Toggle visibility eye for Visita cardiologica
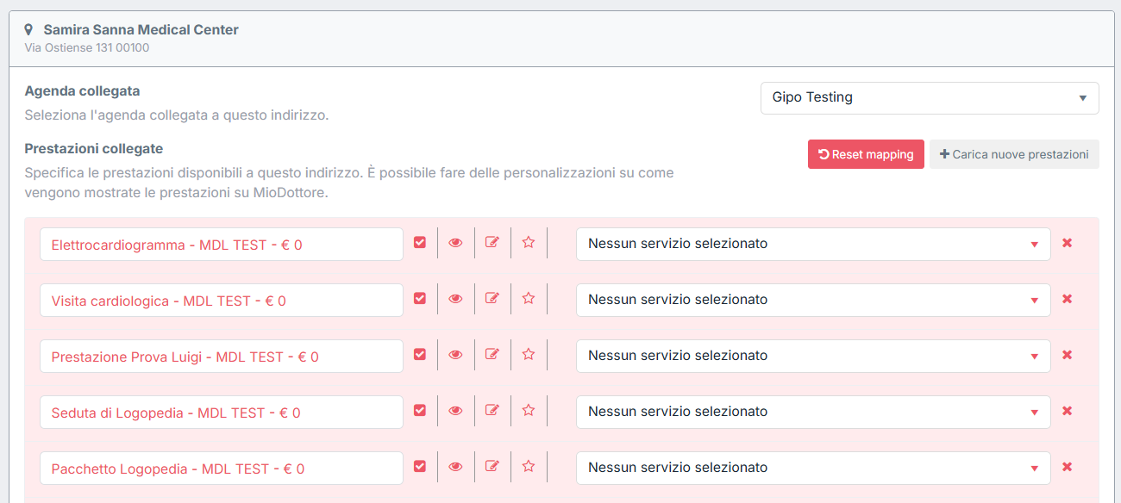Screen dimensions: 1121x503 (455, 299)
